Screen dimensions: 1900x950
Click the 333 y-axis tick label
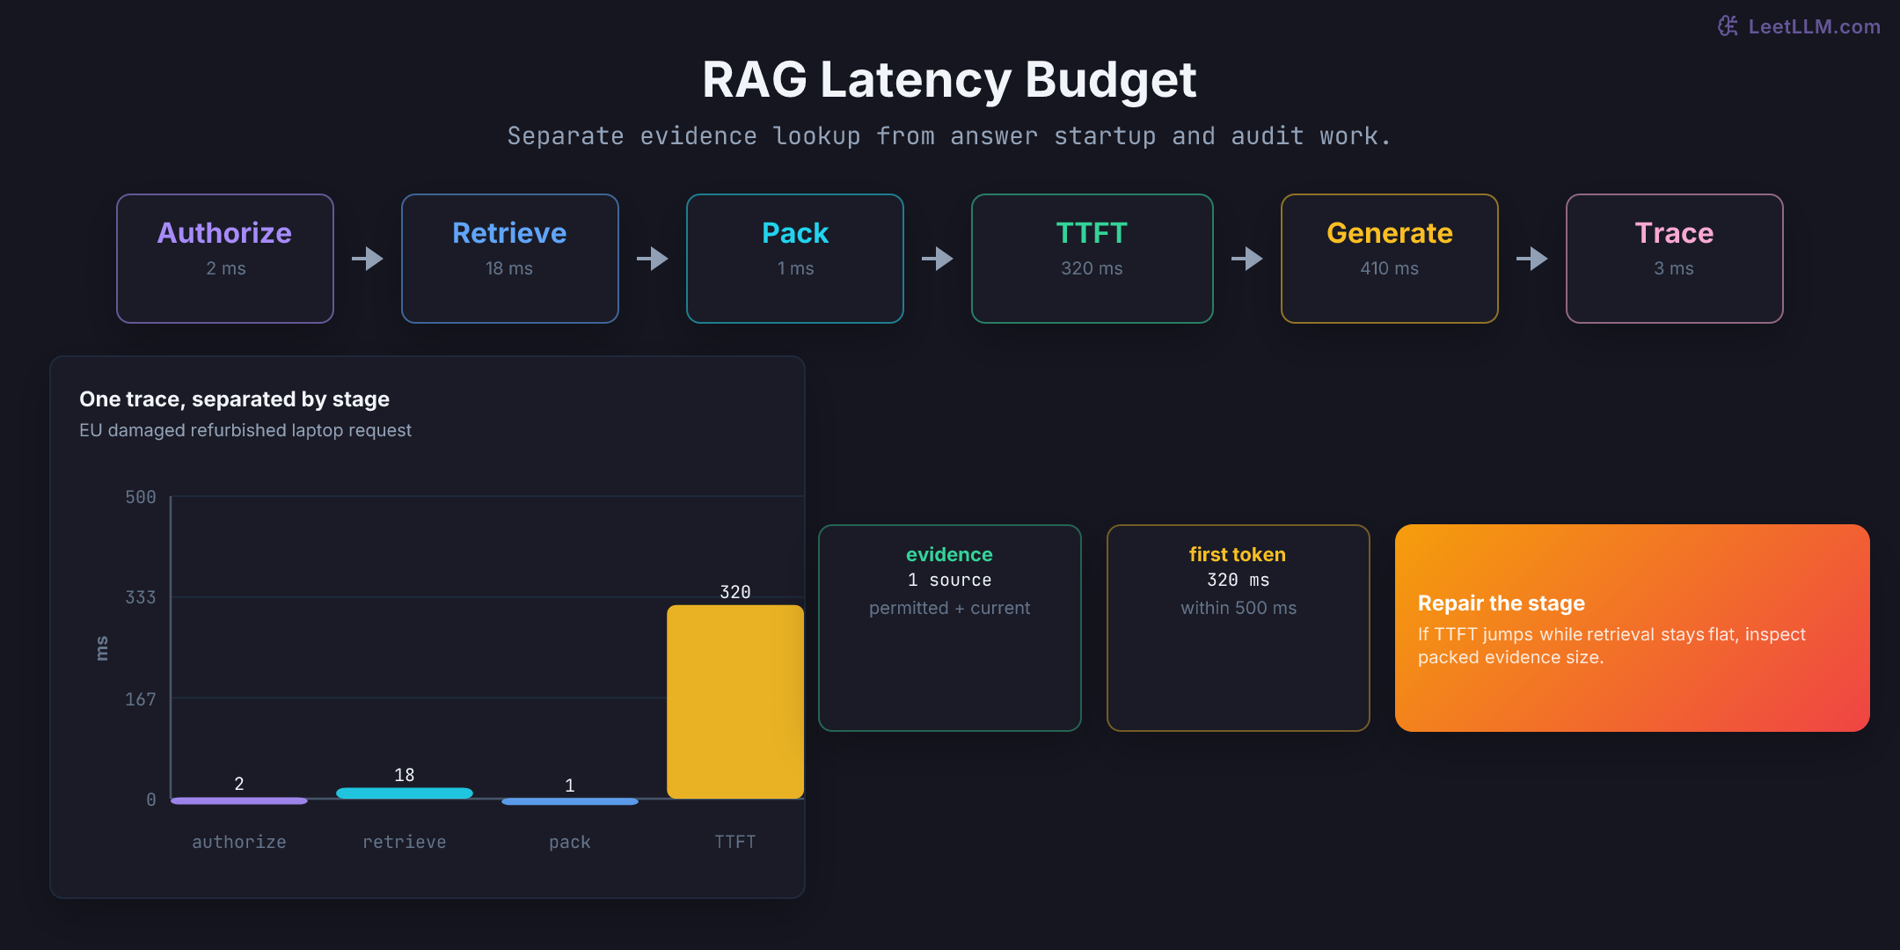coord(141,597)
